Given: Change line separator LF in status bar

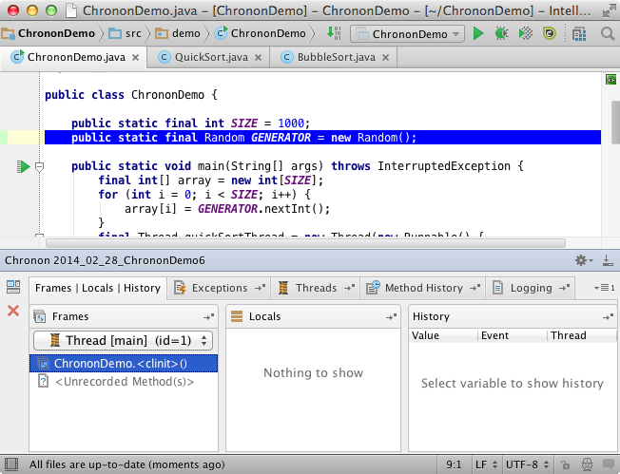Looking at the screenshot, I should (486, 465).
